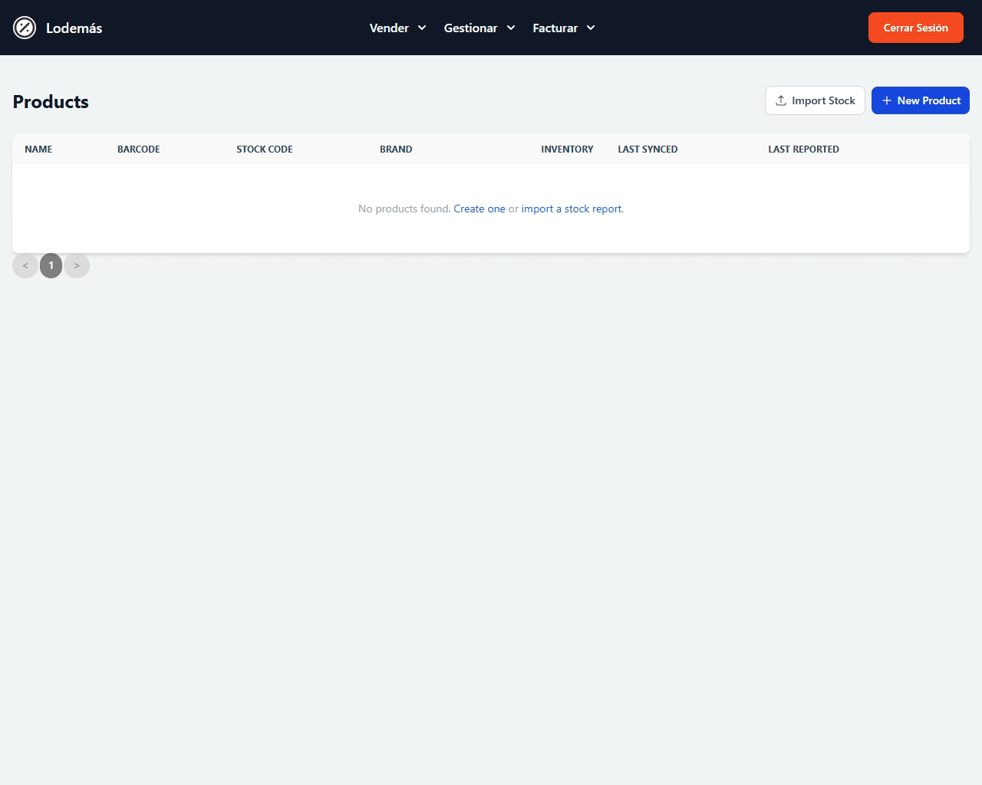Click the Lodemás circular logo icon
The height and width of the screenshot is (785, 982).
pyautogui.click(x=25, y=28)
